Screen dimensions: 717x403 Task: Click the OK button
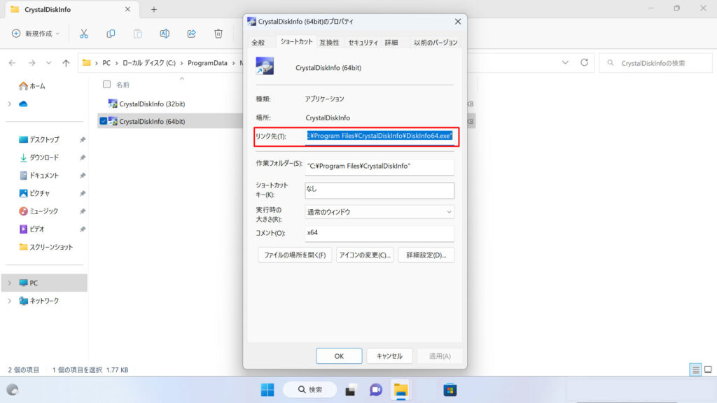[x=339, y=356]
